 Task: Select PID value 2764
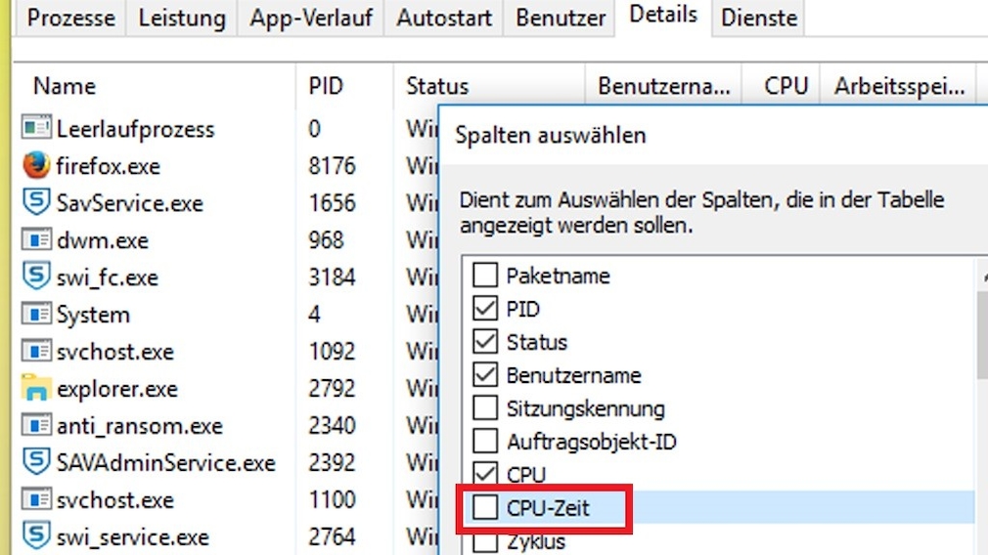332,536
